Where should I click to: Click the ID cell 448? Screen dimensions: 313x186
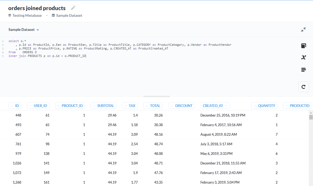point(18,115)
